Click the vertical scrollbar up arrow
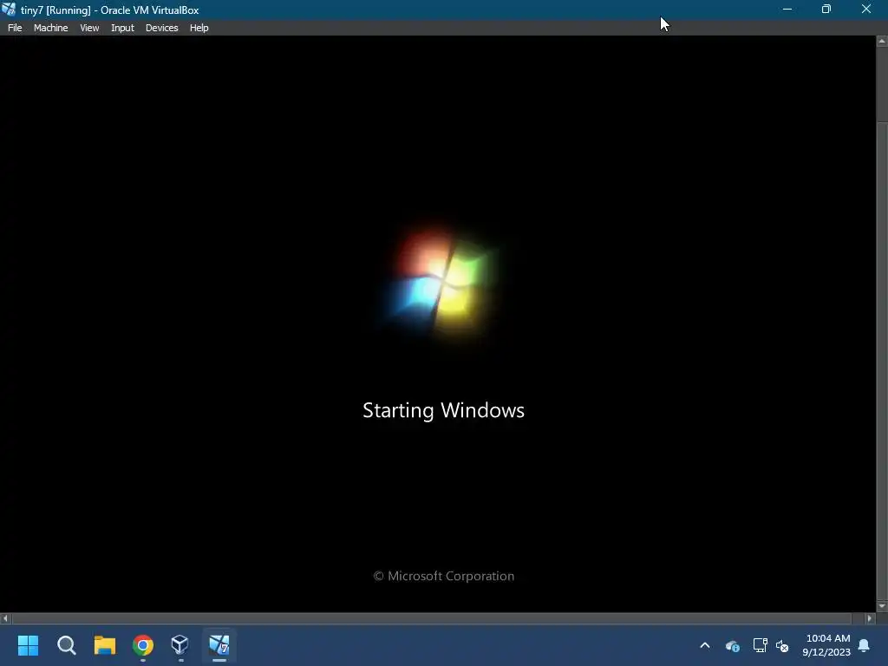 click(x=882, y=42)
